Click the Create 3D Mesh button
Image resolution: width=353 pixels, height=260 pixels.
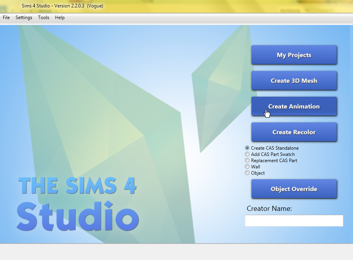pyautogui.click(x=294, y=80)
